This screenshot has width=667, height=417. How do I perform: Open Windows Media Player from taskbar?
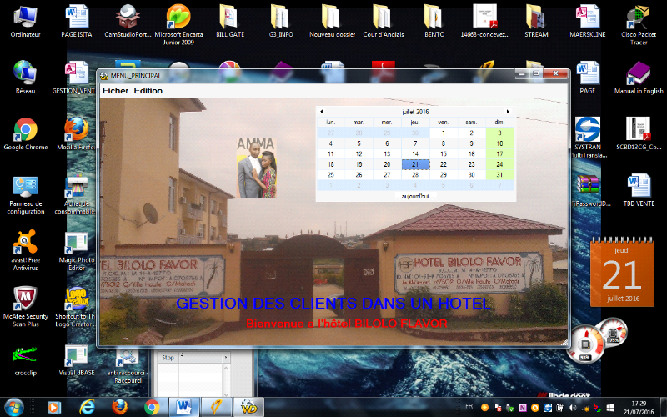point(53,408)
